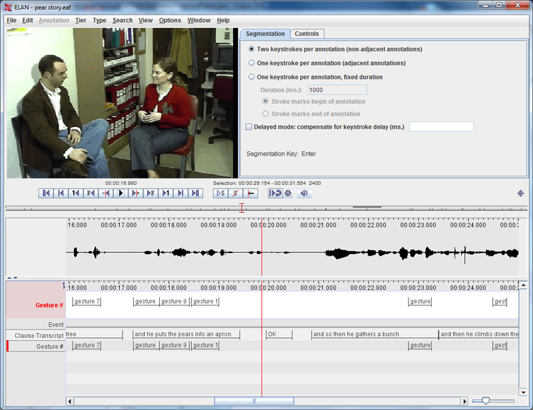Click the speaker volume icon

304,193
